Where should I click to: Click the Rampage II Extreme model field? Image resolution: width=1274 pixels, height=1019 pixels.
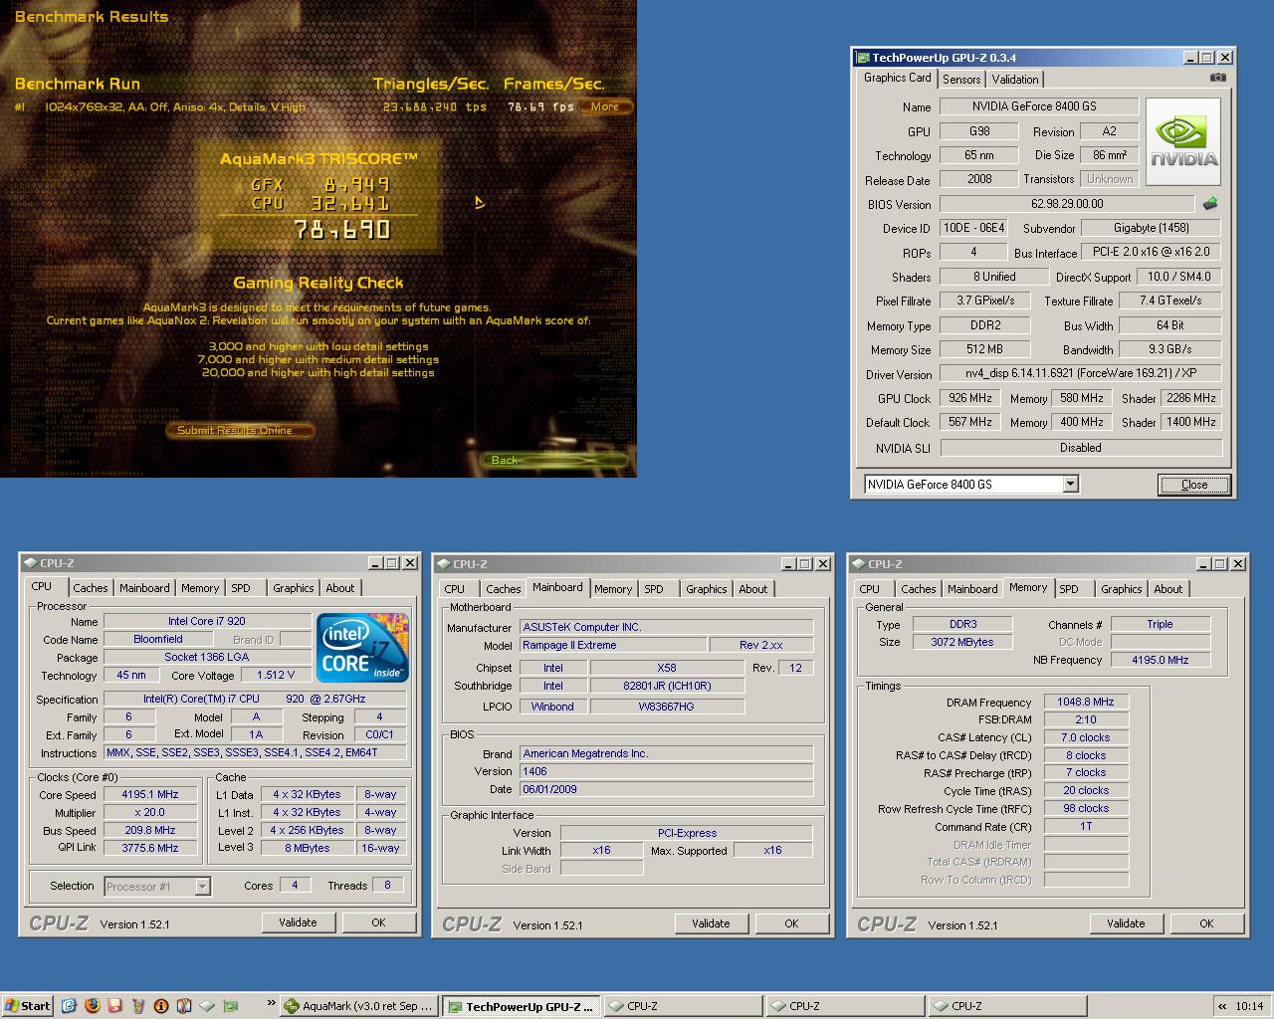[612, 645]
